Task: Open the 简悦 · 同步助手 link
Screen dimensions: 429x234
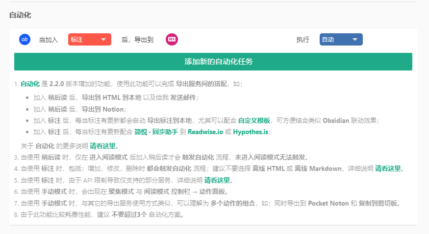Action: coord(156,132)
